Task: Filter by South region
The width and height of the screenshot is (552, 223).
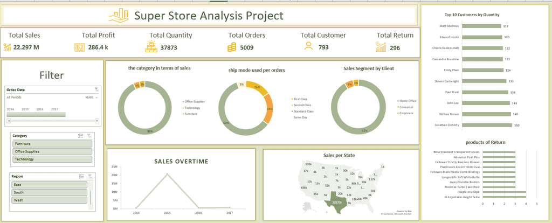Action: click(x=50, y=192)
